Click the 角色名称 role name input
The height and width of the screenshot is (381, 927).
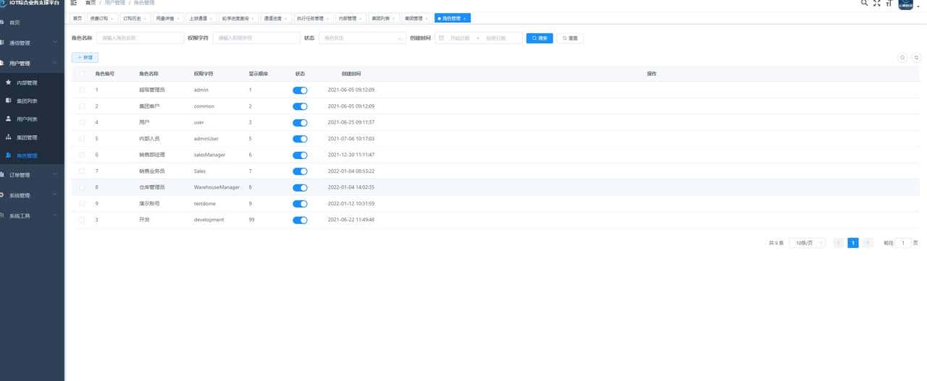click(140, 38)
